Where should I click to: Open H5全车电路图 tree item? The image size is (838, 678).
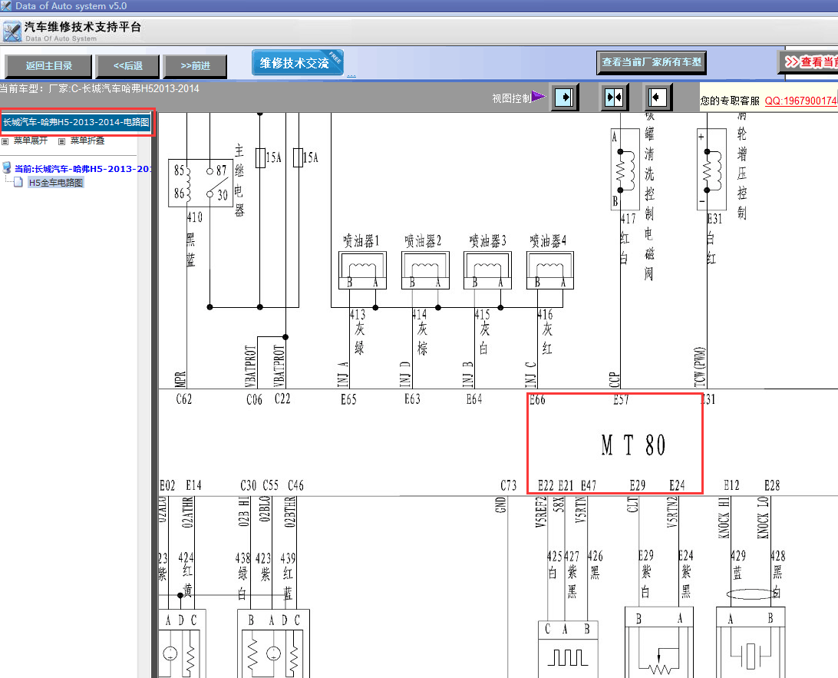click(x=55, y=182)
